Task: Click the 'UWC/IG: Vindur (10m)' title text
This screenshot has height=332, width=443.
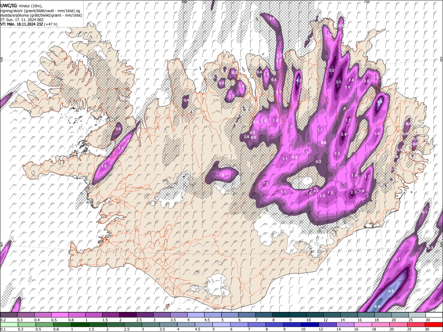Action: pyautogui.click(x=21, y=6)
